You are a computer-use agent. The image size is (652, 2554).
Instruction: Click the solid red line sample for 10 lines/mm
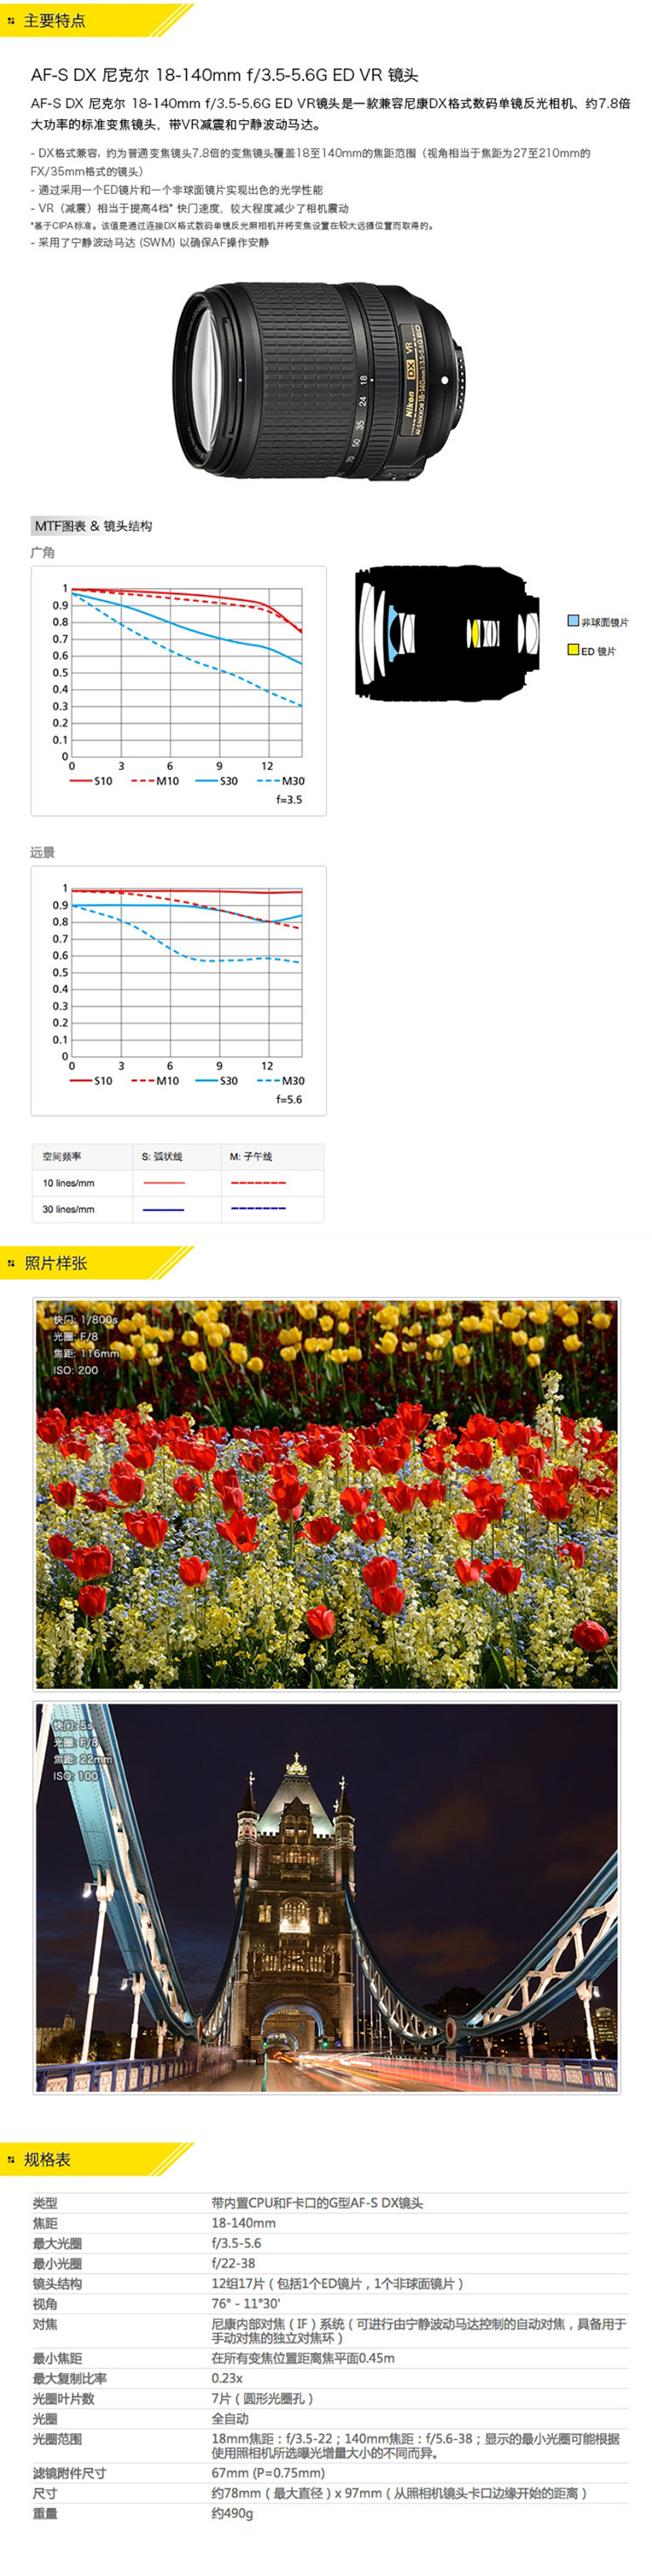coord(163,1183)
